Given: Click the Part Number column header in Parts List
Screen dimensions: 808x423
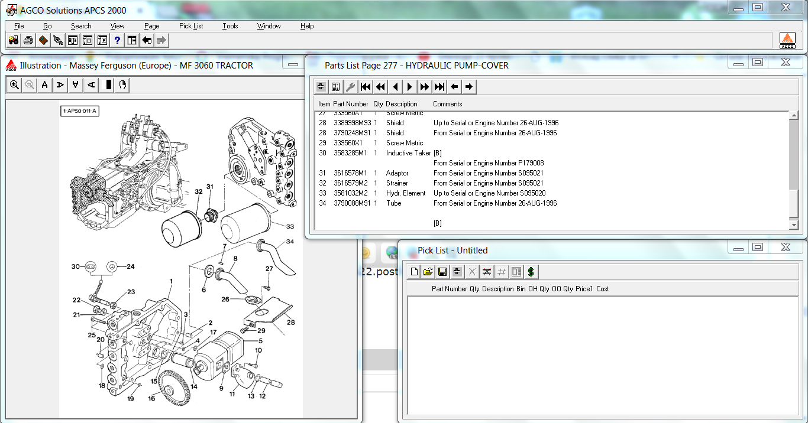Looking at the screenshot, I should pyautogui.click(x=351, y=104).
